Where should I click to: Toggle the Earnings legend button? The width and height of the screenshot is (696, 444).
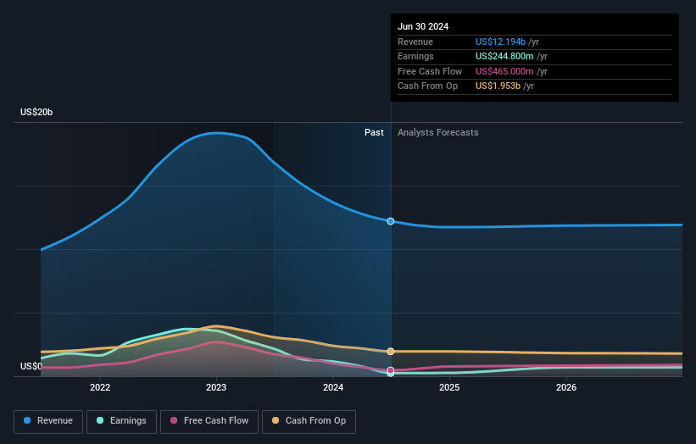coord(121,421)
